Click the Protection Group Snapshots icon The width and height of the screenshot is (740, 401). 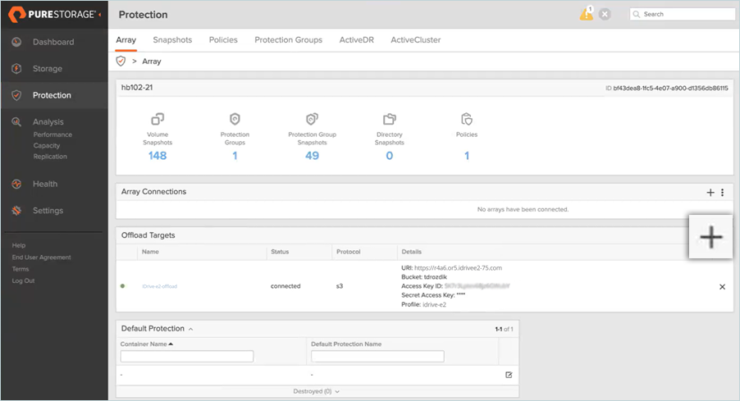(312, 118)
